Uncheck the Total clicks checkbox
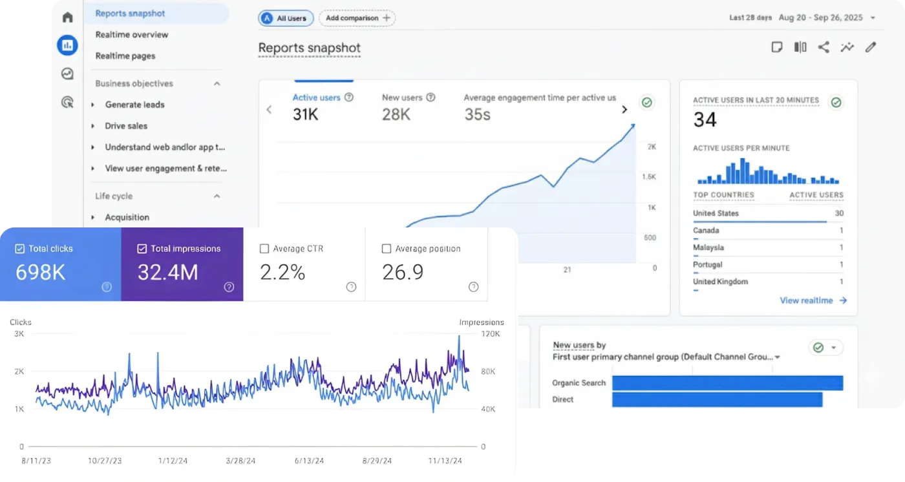The height and width of the screenshot is (482, 905). click(19, 249)
